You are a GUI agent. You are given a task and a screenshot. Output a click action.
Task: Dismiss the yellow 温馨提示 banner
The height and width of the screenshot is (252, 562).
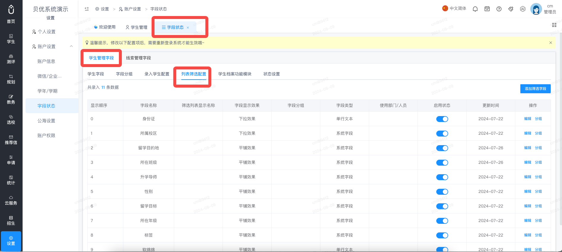coord(551,43)
